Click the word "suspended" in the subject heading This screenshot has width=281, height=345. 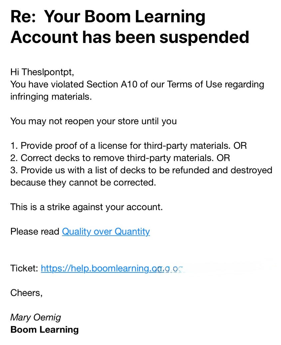[204, 37]
